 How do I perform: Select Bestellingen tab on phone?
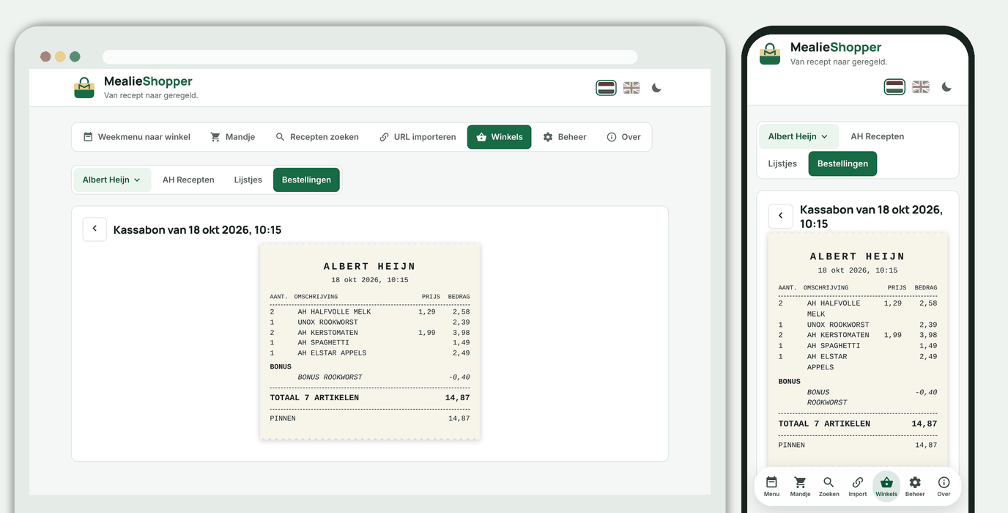(x=842, y=163)
